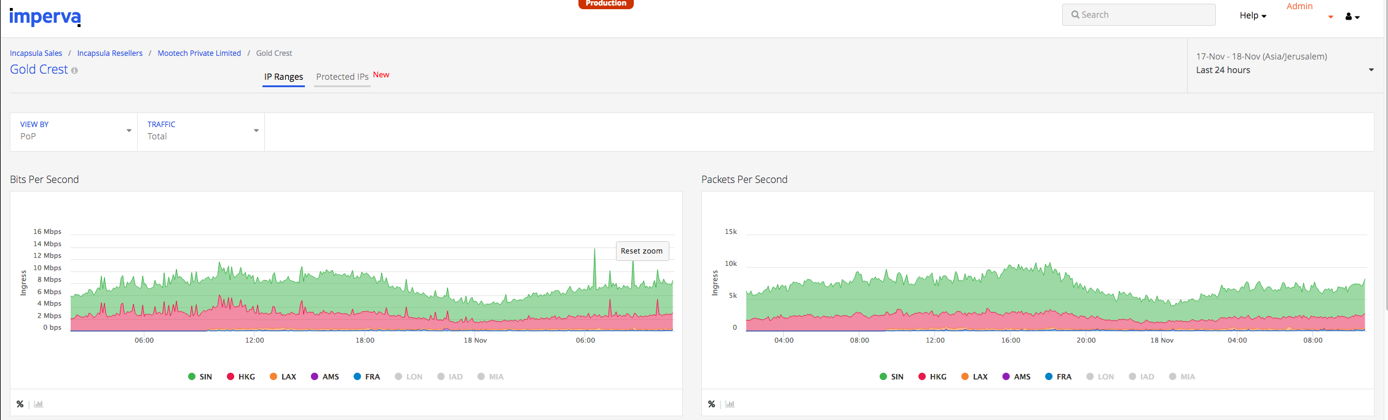Image resolution: width=1388 pixels, height=420 pixels.
Task: Click the Gold Crest page title
Action: pyautogui.click(x=39, y=69)
